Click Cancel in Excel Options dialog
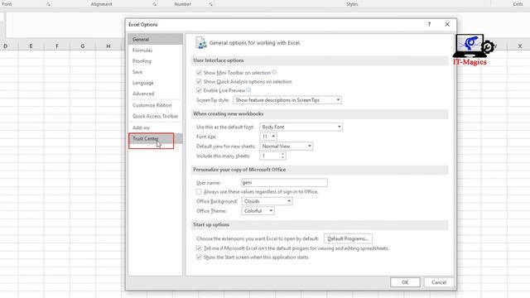The width and height of the screenshot is (530, 298). point(439,282)
